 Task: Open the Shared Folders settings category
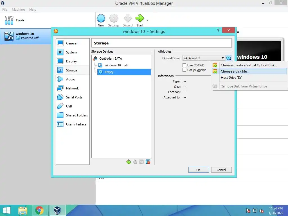pos(73,115)
